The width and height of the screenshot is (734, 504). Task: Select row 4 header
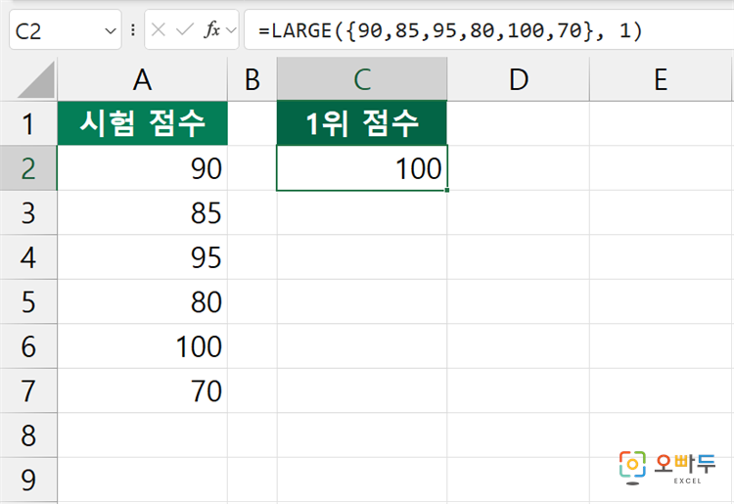coord(28,257)
